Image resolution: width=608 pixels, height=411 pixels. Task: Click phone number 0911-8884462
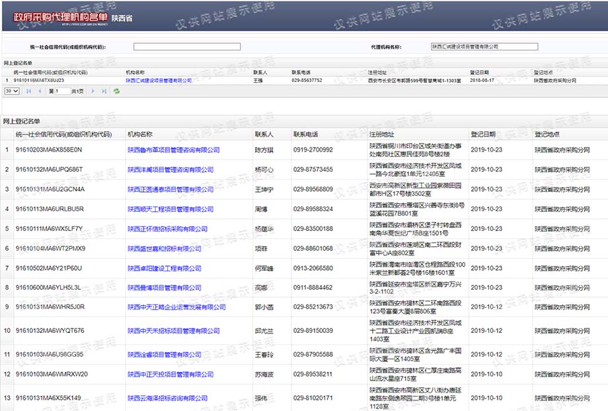click(313, 287)
